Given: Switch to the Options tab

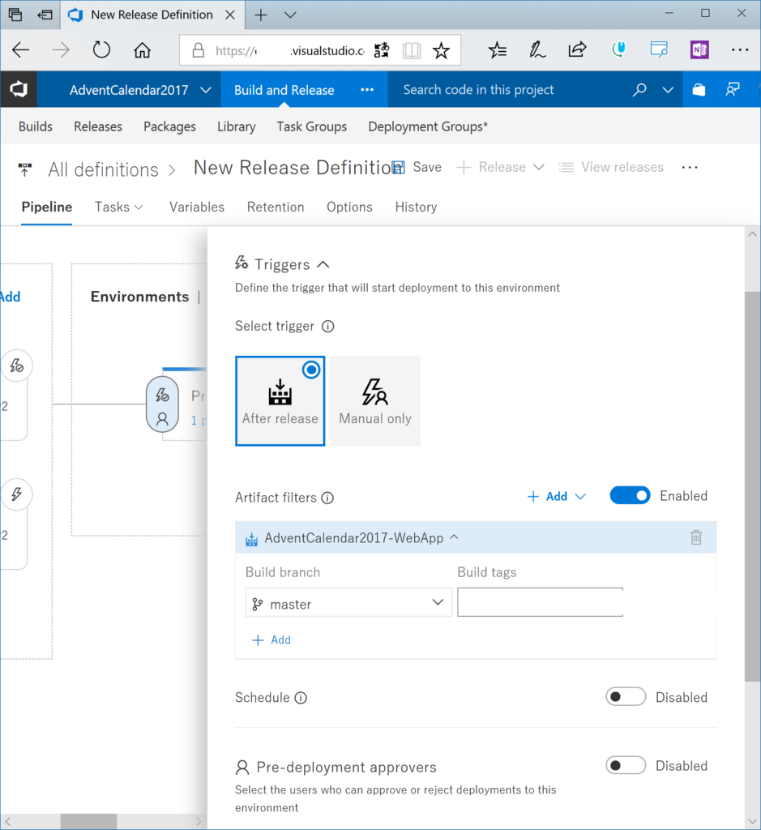Looking at the screenshot, I should click(x=349, y=207).
